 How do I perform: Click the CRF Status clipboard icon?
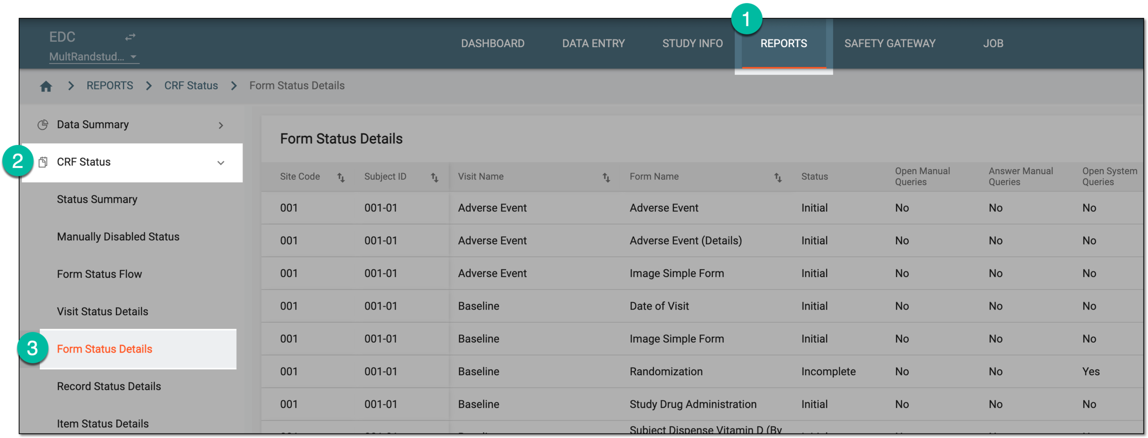pos(43,162)
